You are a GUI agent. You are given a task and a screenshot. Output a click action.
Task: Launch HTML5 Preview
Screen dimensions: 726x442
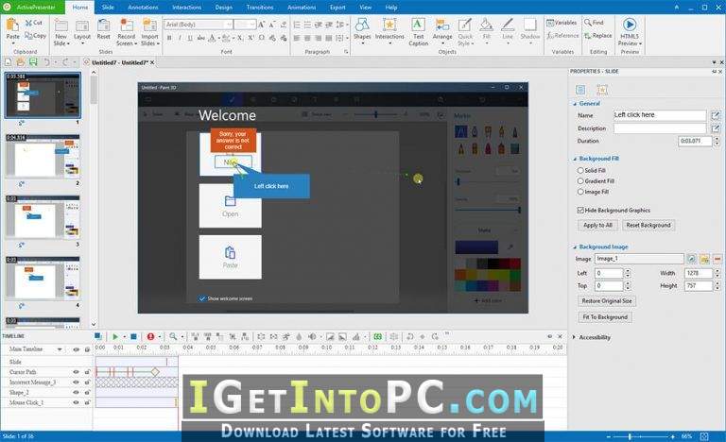coord(630,31)
